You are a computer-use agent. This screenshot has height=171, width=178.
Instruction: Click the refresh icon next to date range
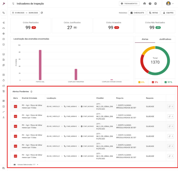pos(42,13)
